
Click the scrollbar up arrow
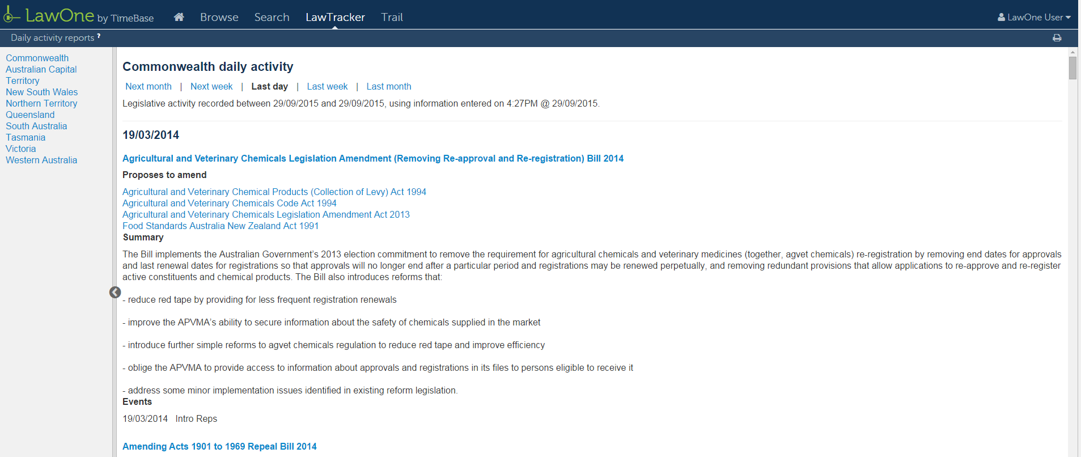[x=1072, y=52]
